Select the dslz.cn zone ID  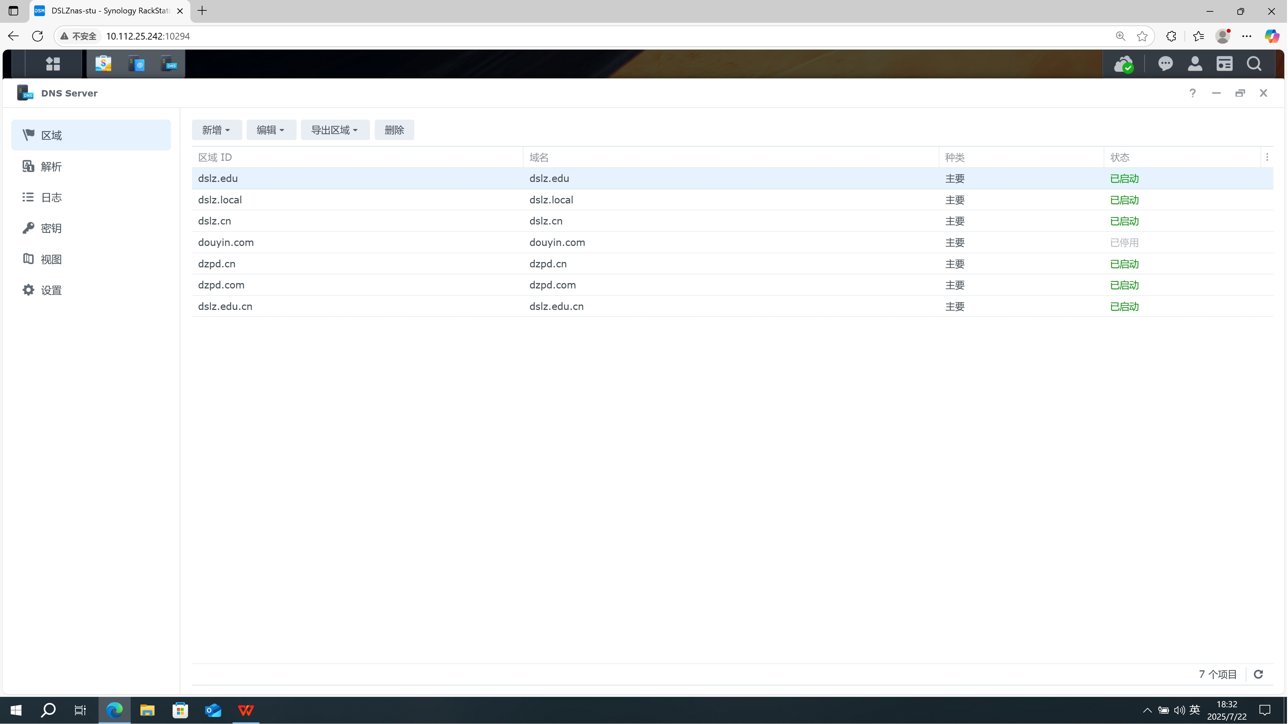[x=214, y=221]
